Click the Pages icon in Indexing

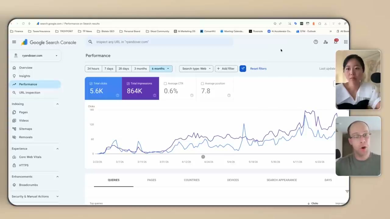click(x=14, y=112)
